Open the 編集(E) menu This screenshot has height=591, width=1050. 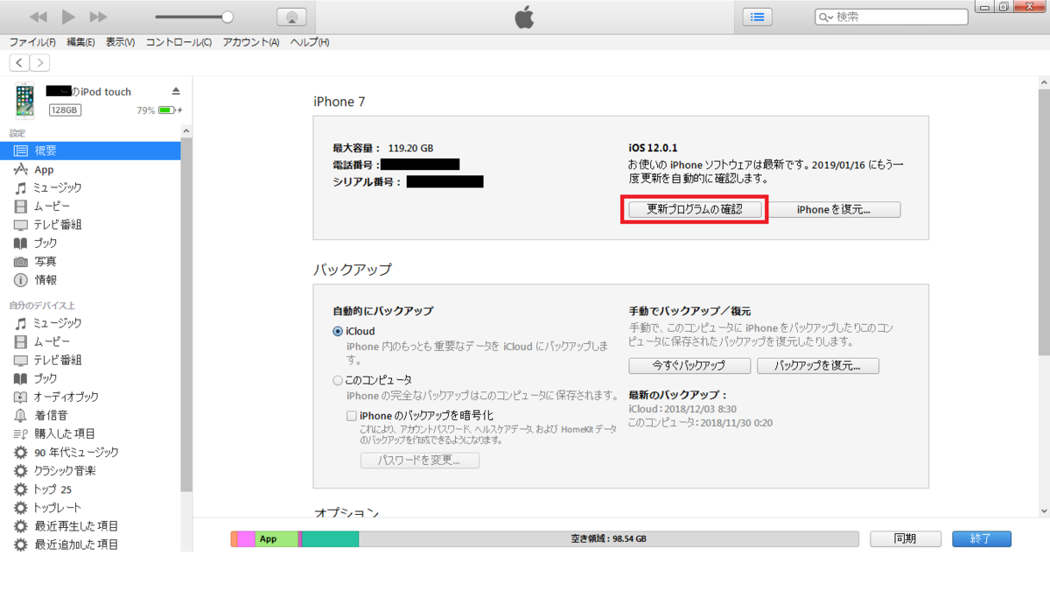(x=80, y=42)
